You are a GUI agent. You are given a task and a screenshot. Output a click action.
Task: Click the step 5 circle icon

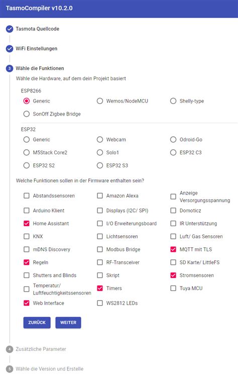click(x=10, y=369)
